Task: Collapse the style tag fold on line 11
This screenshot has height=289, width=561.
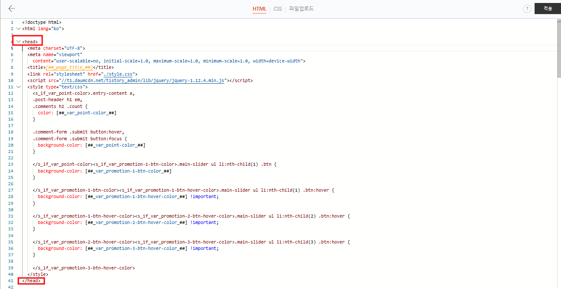Action: (18, 87)
